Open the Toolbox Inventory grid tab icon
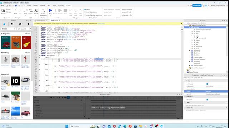The height and width of the screenshot is (128, 229). click(x=12, y=24)
